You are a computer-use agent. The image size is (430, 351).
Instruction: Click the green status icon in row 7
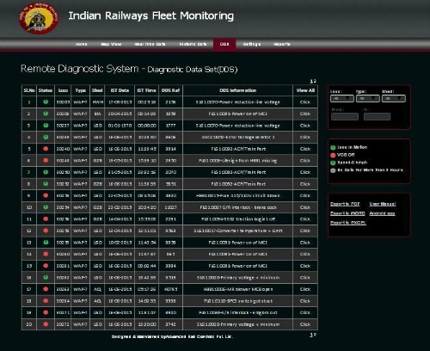46,172
